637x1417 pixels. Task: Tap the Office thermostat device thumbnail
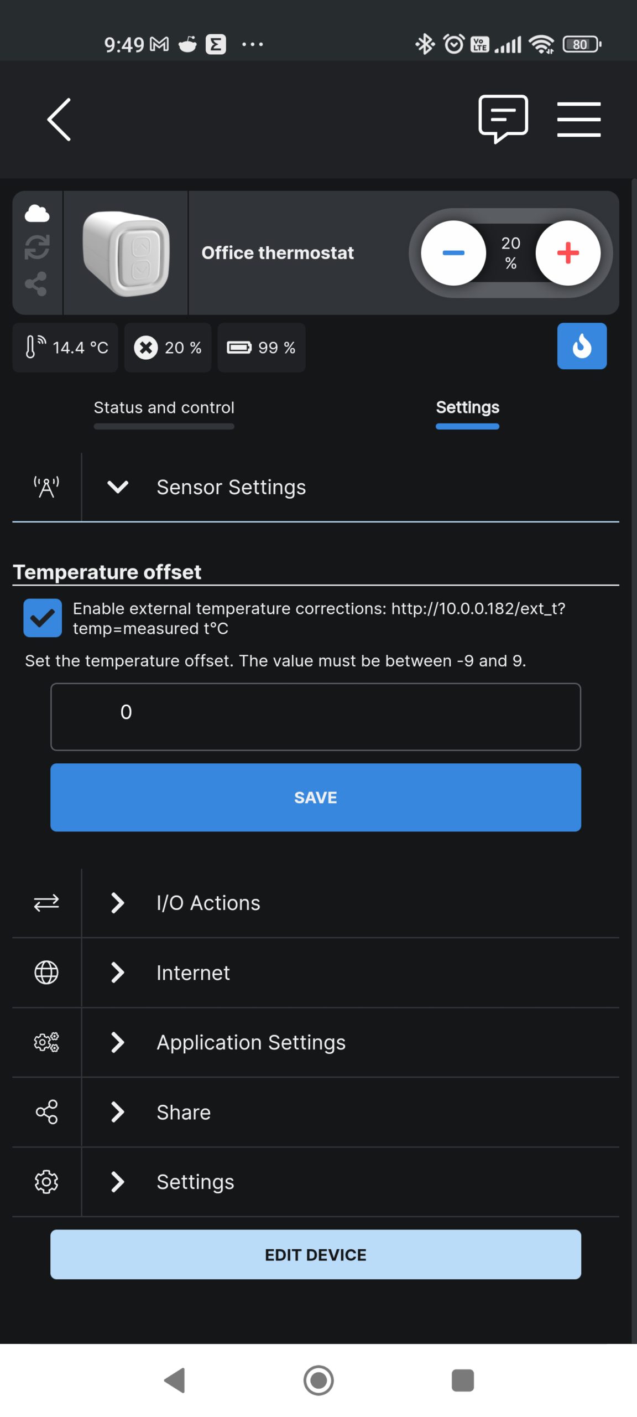tap(126, 253)
